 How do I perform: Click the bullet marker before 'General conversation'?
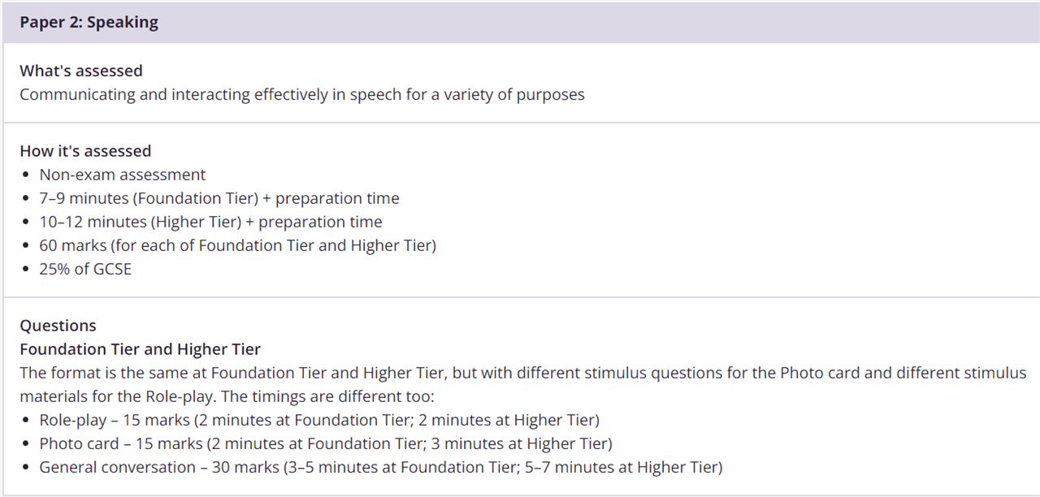tap(28, 468)
